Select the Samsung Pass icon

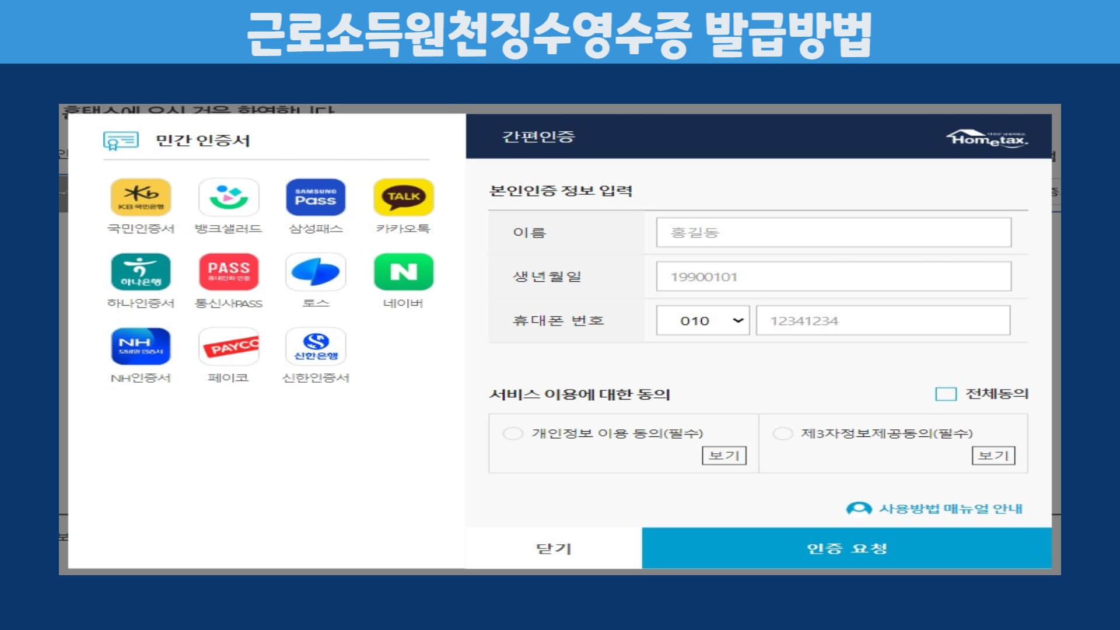[316, 197]
